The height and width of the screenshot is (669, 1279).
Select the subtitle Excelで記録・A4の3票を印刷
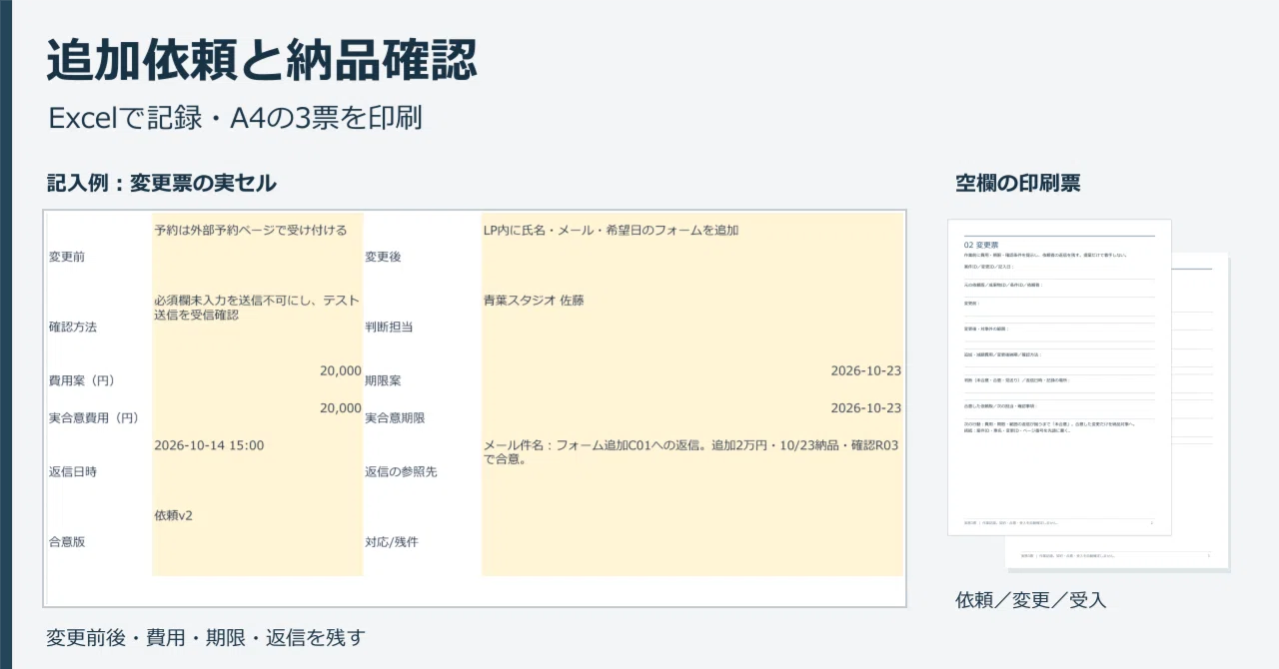click(235, 118)
